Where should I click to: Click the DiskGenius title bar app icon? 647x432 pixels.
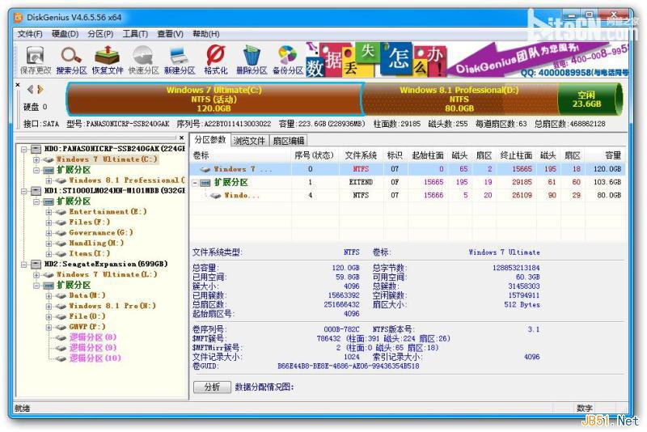point(18,17)
